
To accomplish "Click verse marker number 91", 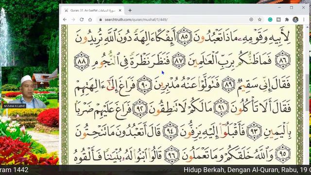I will pos(221,108).
